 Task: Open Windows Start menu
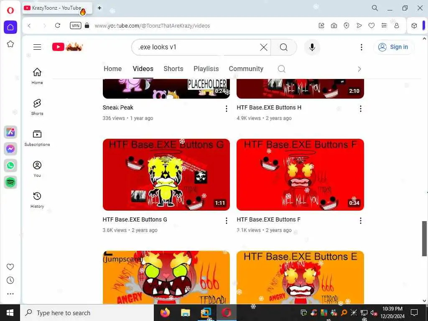(x=10, y=313)
